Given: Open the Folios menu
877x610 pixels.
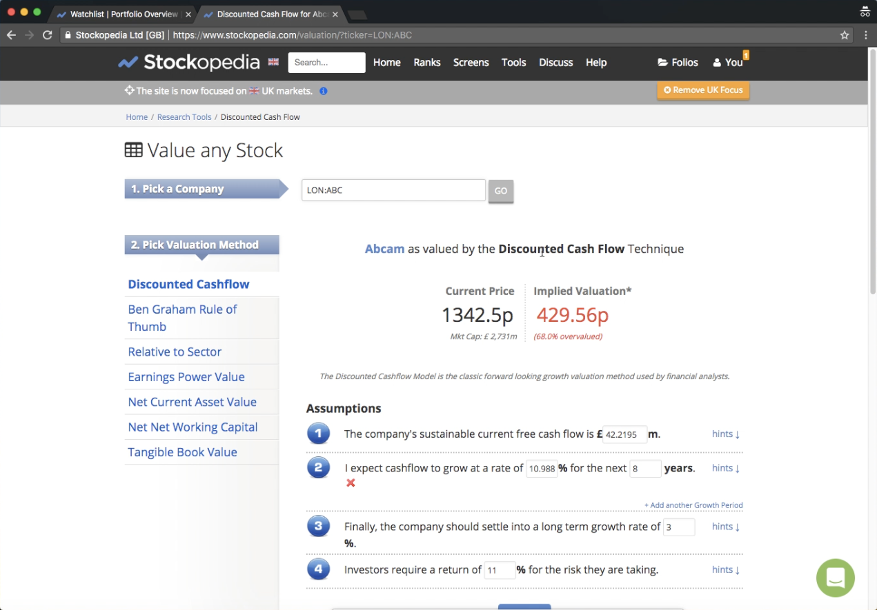Looking at the screenshot, I should click(678, 62).
